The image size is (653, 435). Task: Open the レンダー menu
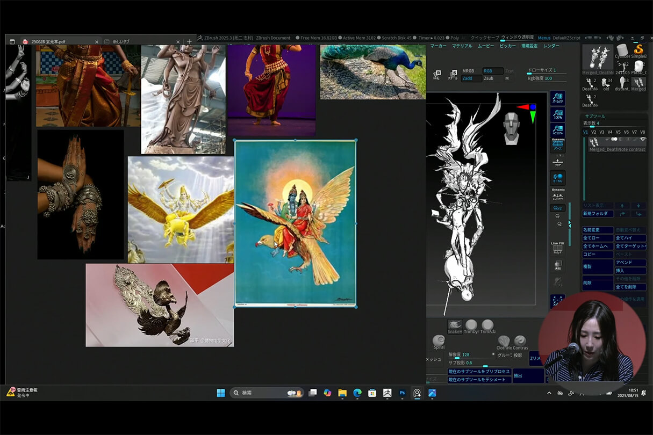[x=551, y=46]
